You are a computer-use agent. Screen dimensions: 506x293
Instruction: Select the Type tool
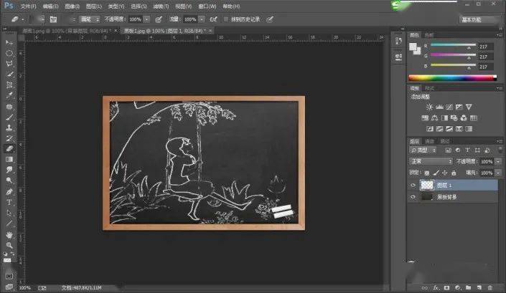(9, 203)
